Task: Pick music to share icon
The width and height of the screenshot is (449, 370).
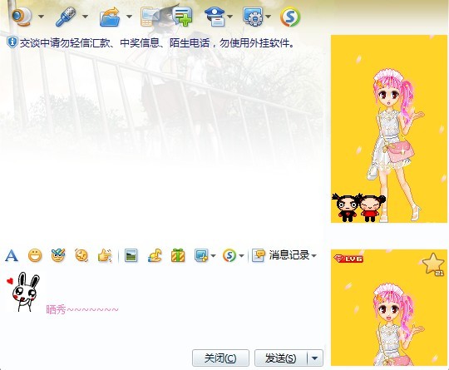Action: click(x=155, y=255)
